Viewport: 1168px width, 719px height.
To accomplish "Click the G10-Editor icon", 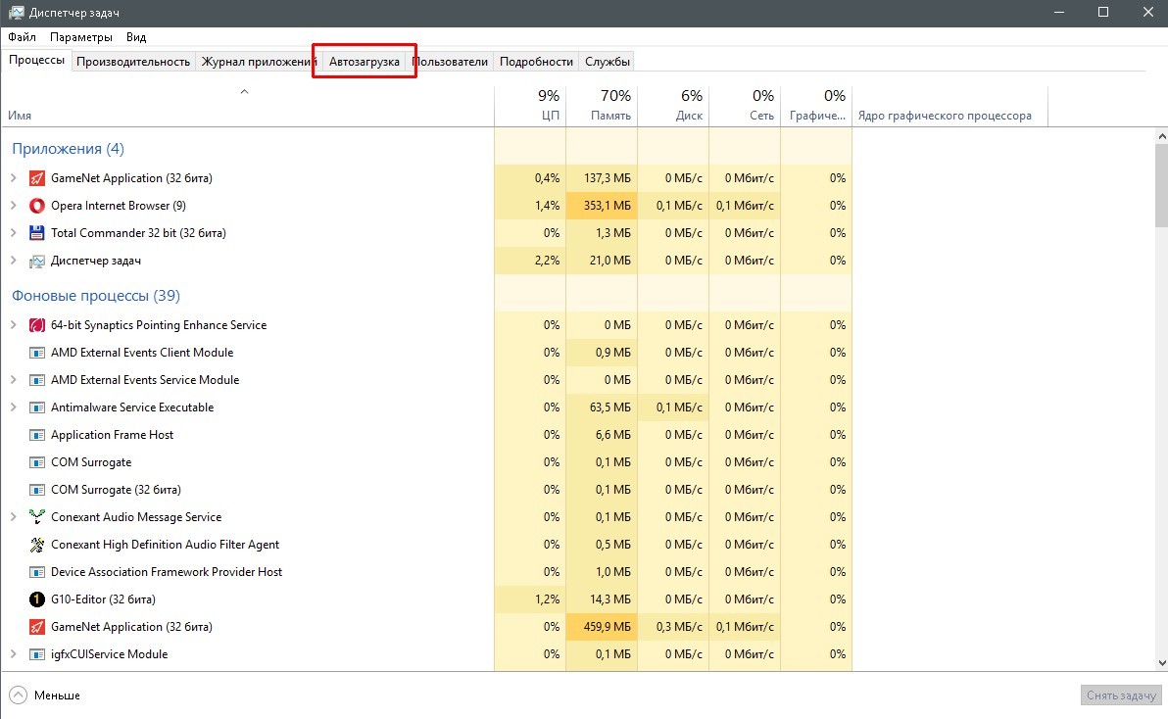I will click(36, 599).
